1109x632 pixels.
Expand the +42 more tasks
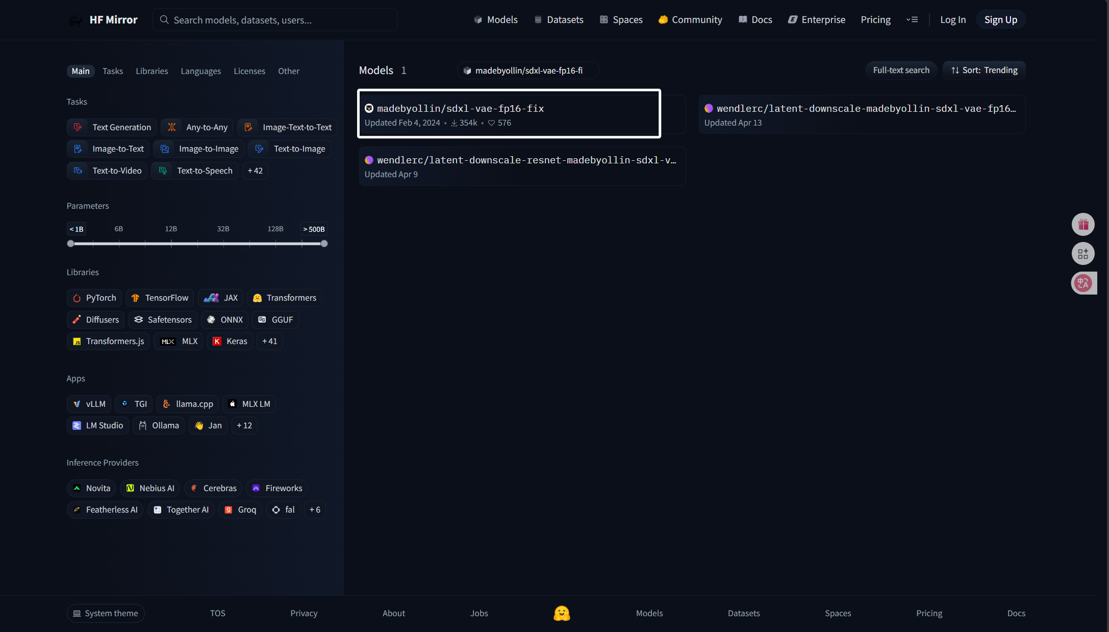pyautogui.click(x=255, y=171)
